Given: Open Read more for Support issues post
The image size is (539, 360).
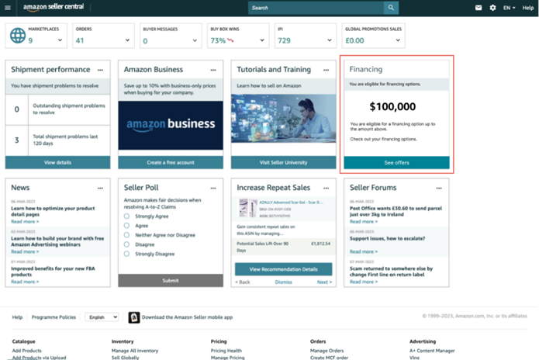Looking at the screenshot, I should click(364, 251).
